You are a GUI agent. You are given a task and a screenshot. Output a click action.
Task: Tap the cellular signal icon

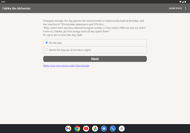tap(183, 2)
